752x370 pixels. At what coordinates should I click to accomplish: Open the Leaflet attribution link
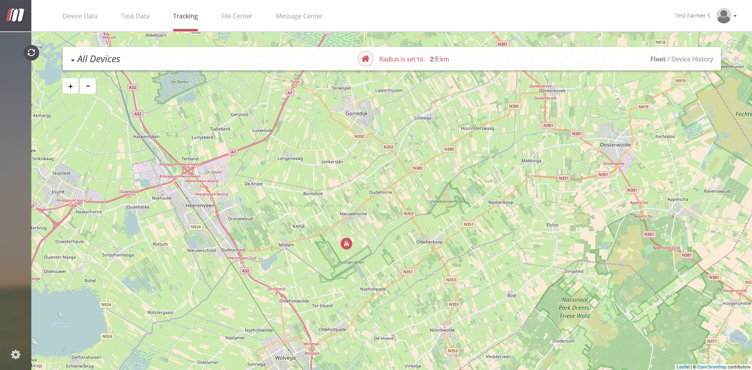(683, 367)
